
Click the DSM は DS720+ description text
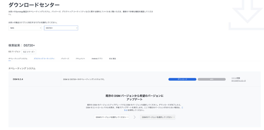pos(84,79)
